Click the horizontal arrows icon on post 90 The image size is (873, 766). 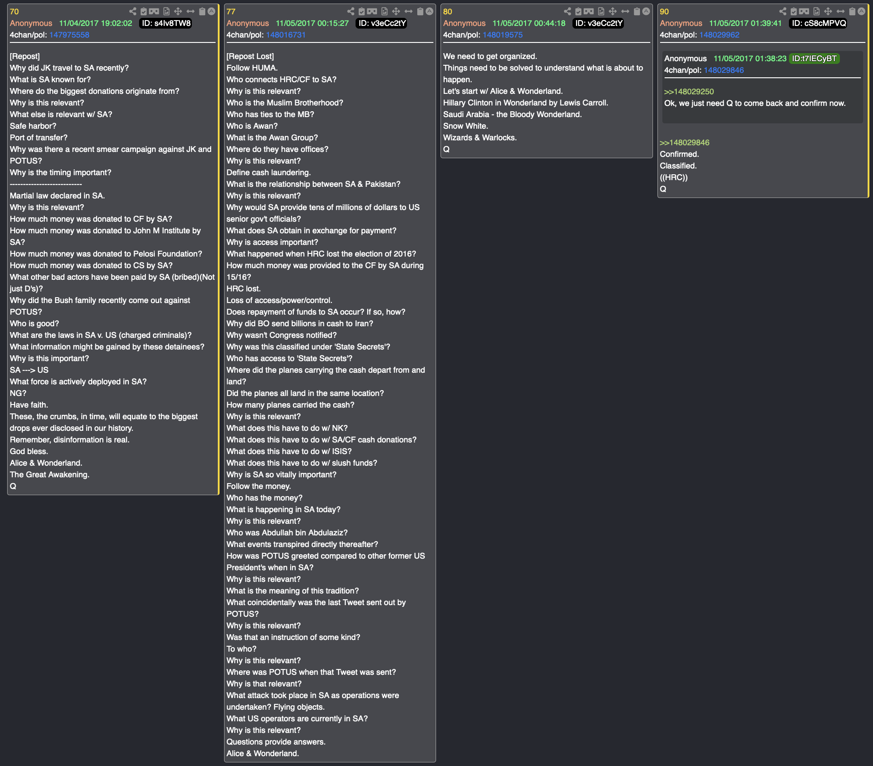tap(840, 11)
